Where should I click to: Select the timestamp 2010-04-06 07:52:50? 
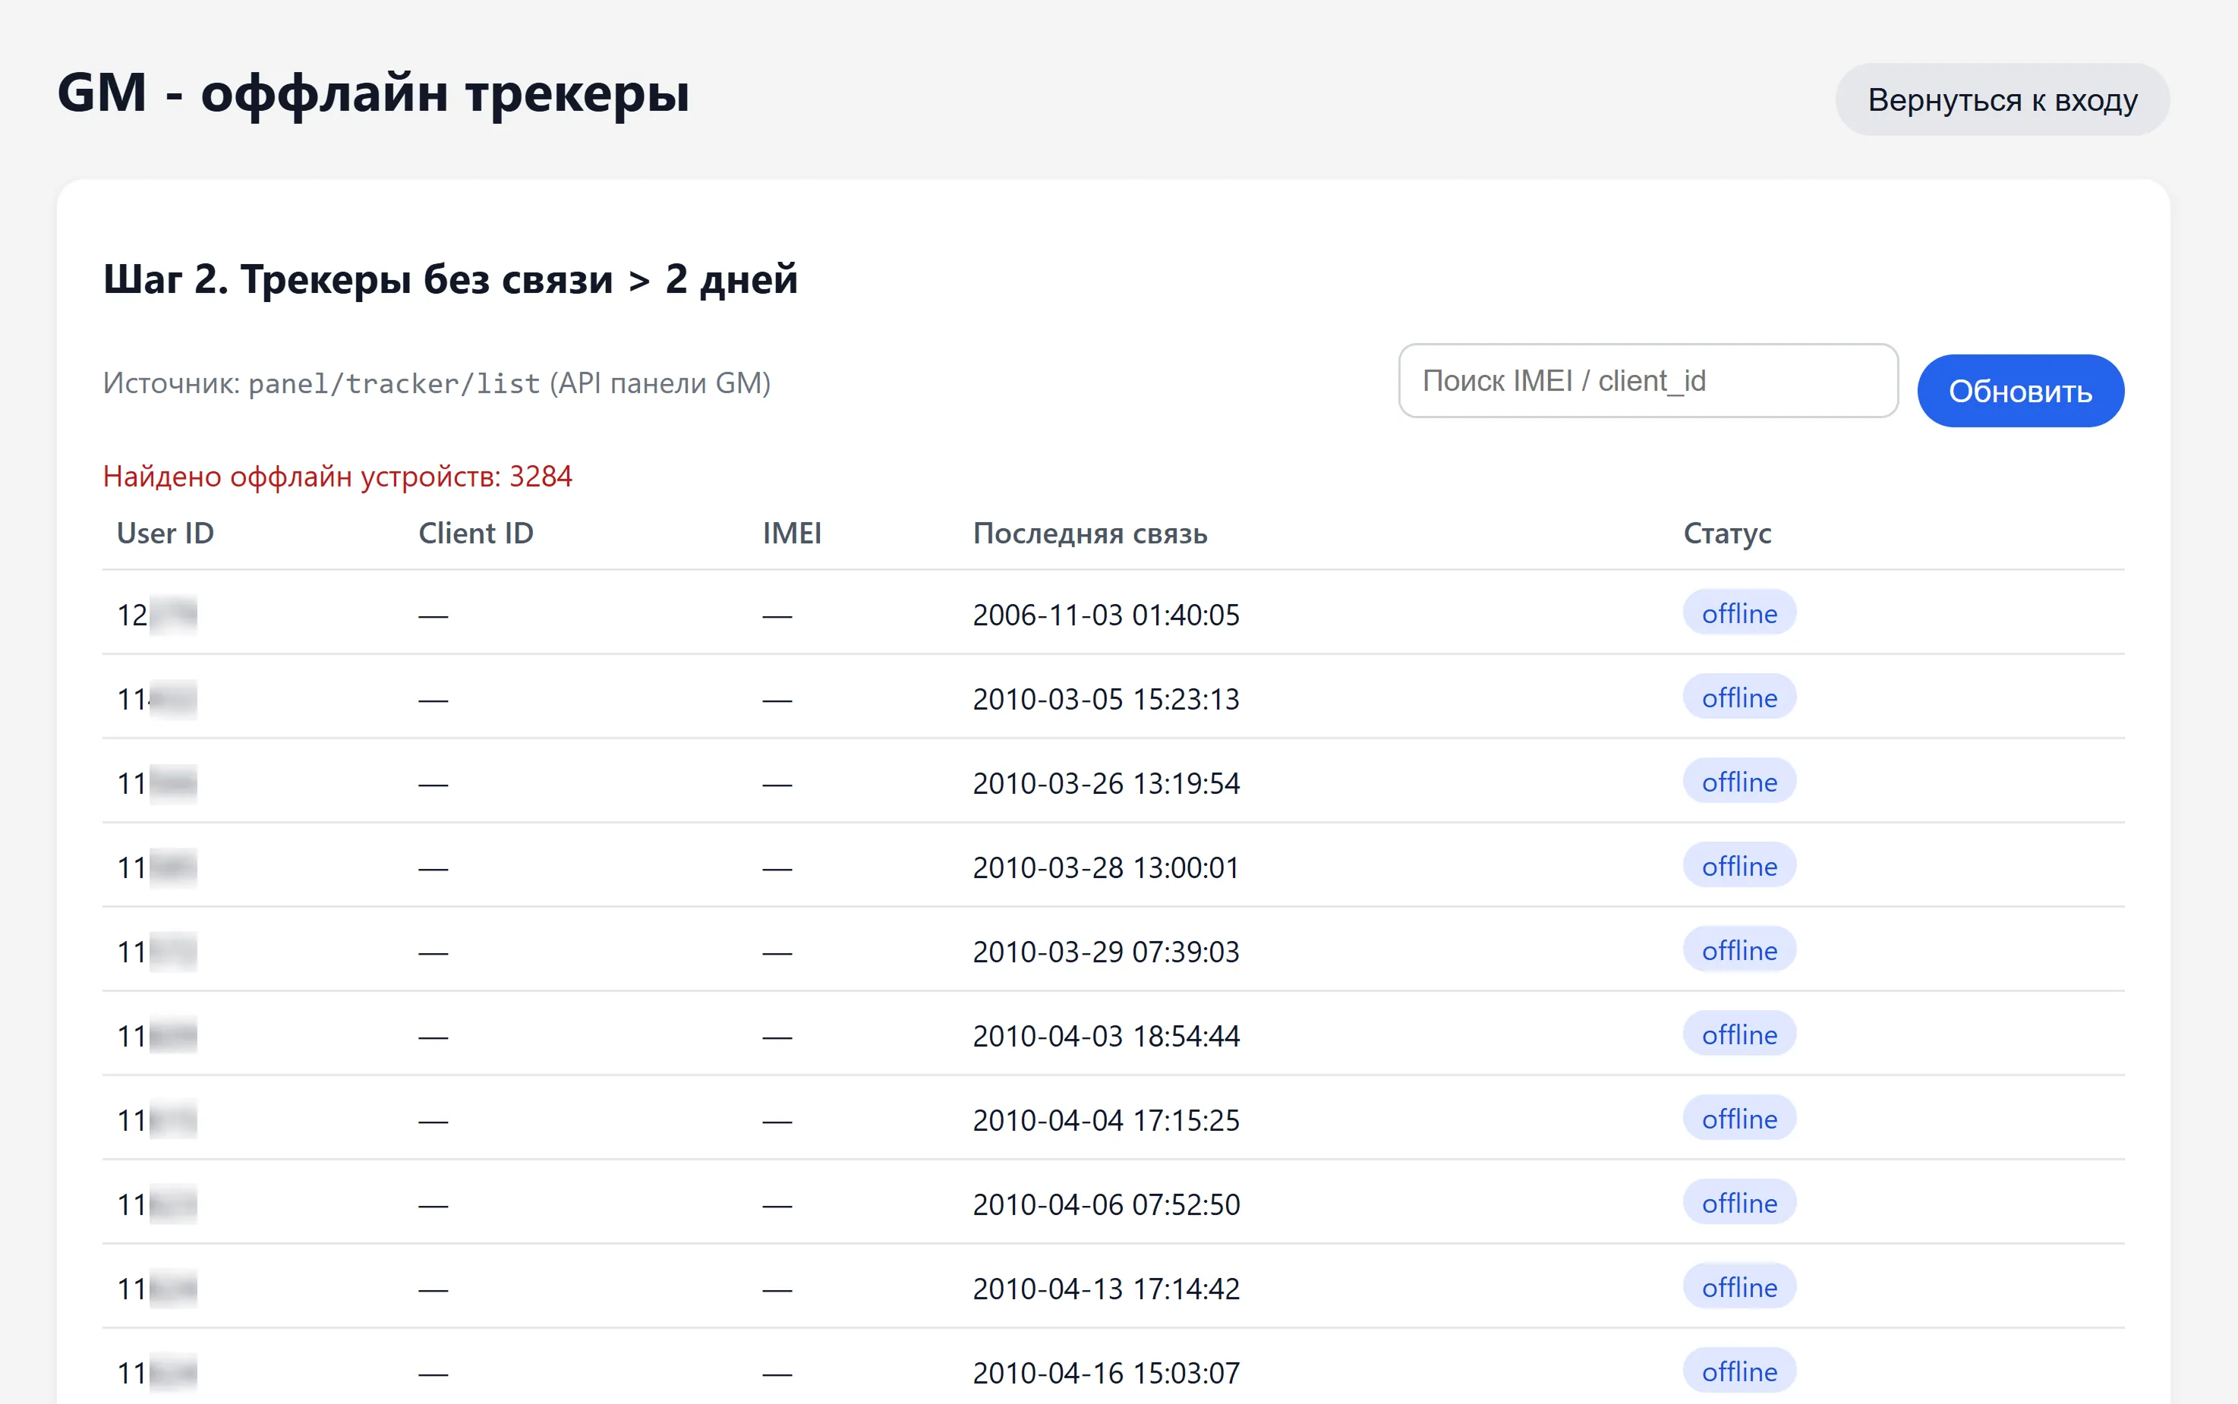point(1106,1204)
